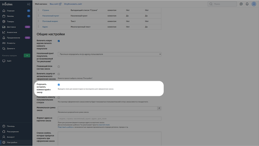Add a sales channel with green plus button
The height and width of the screenshot is (146, 259).
click(x=27, y=55)
